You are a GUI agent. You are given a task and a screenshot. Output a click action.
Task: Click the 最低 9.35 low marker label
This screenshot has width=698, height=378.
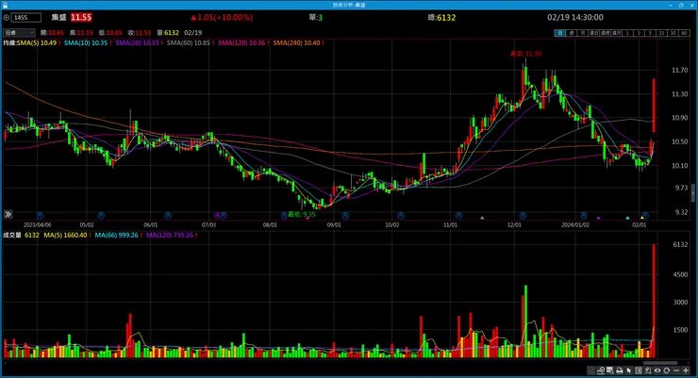(x=302, y=214)
